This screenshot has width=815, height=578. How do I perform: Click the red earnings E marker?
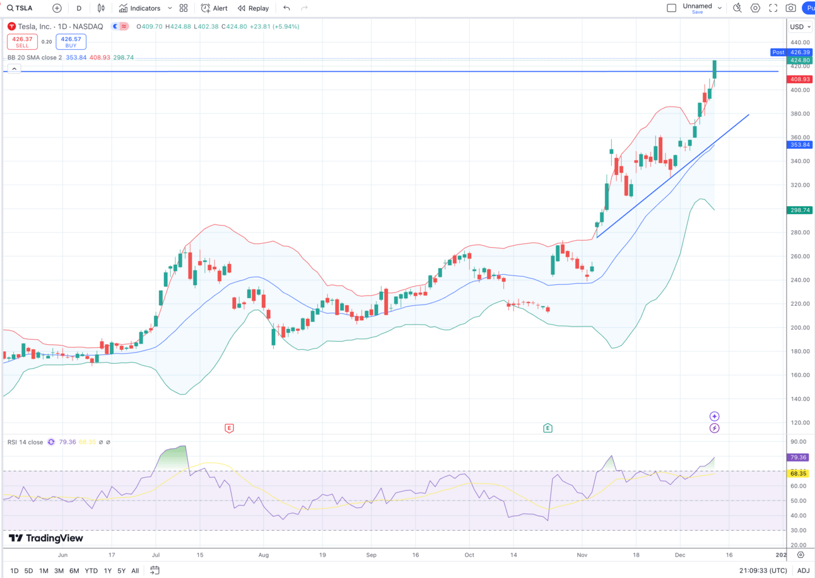[x=229, y=428]
